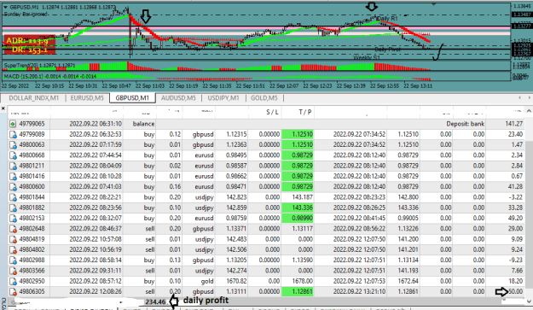Click the loss value -3.22
Screen dimensions: 533x310
coord(516,197)
